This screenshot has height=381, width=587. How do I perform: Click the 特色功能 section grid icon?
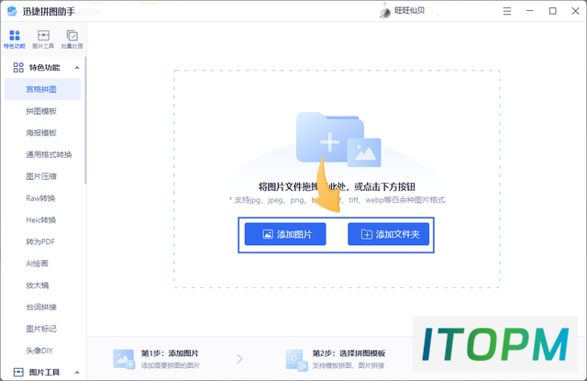point(18,67)
